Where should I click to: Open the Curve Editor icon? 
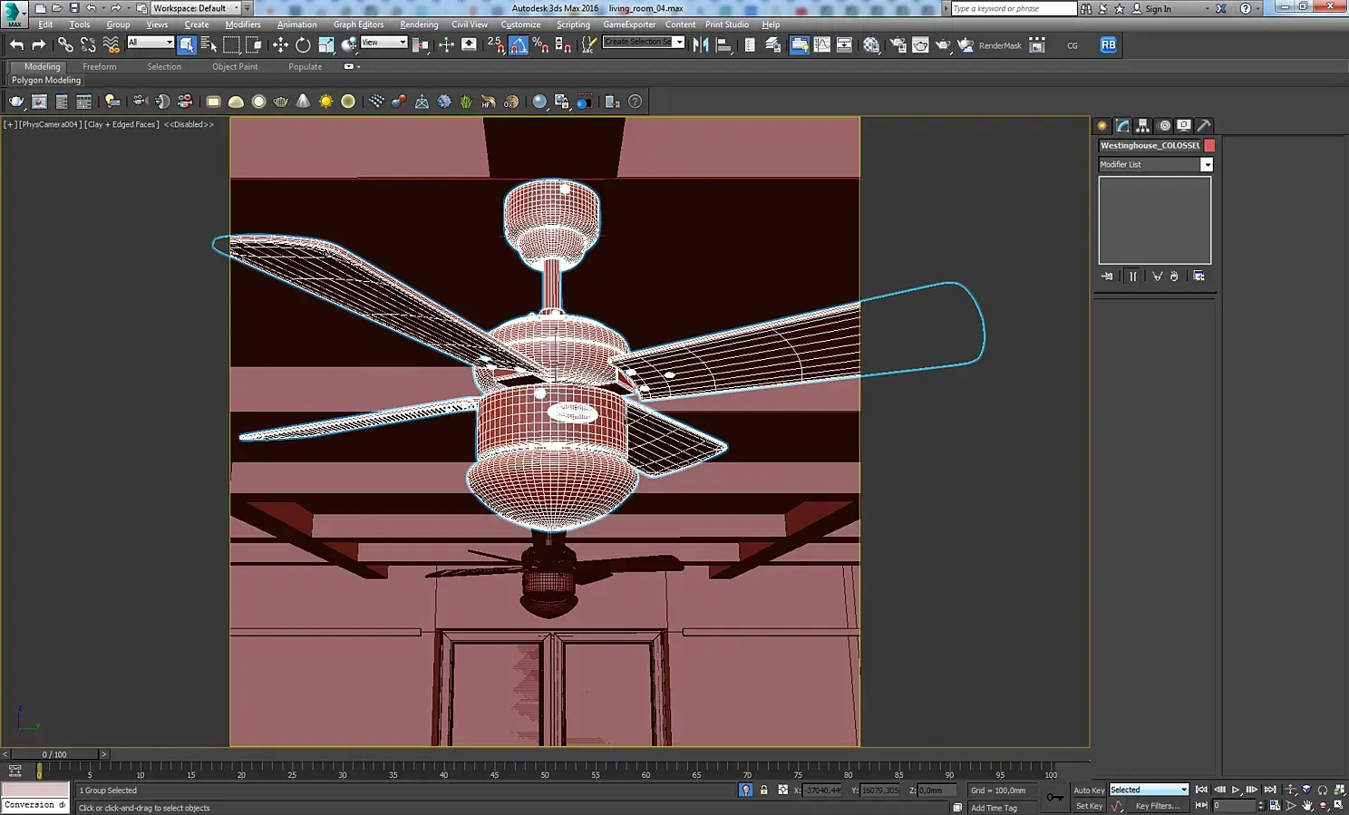(821, 44)
